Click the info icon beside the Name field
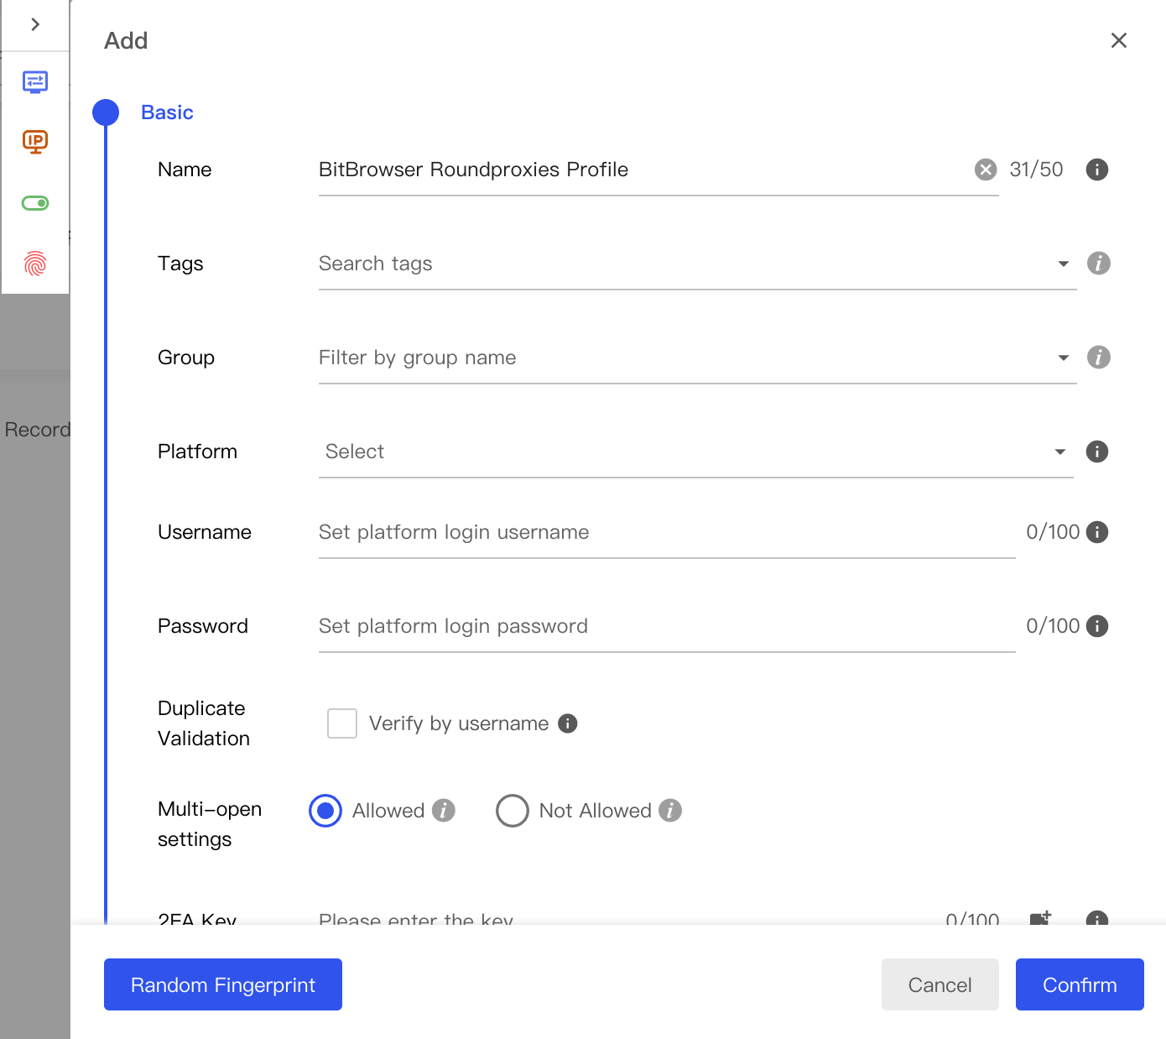 click(x=1096, y=170)
